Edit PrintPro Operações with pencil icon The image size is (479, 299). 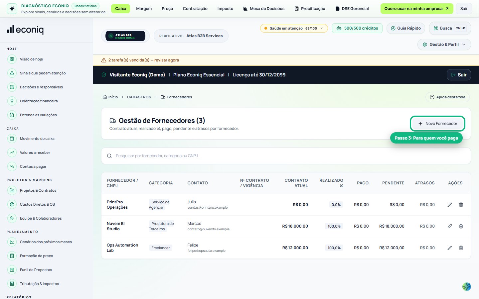click(450, 205)
